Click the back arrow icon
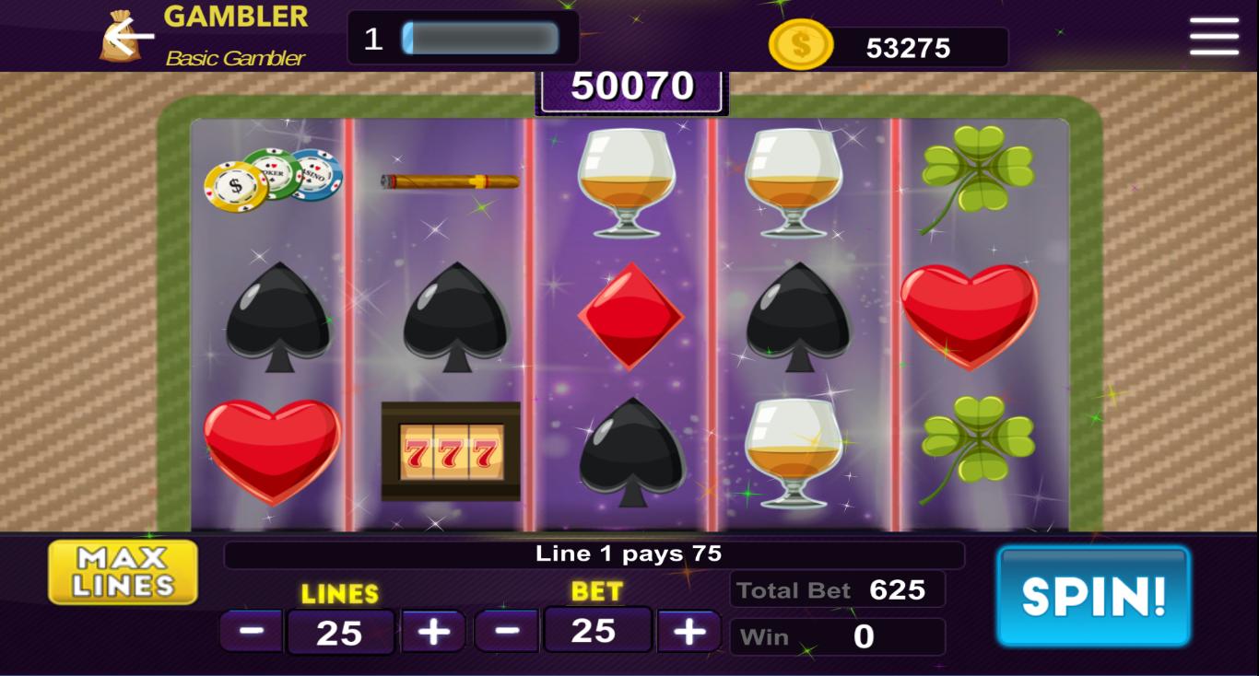This screenshot has height=676, width=1259. coord(129,37)
